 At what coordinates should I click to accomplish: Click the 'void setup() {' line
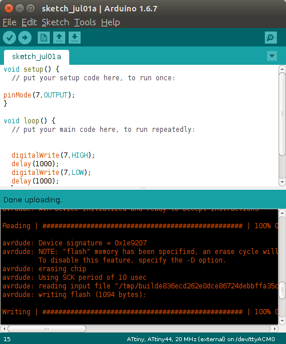[x=31, y=69]
